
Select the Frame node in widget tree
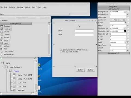(x=16, y=71)
